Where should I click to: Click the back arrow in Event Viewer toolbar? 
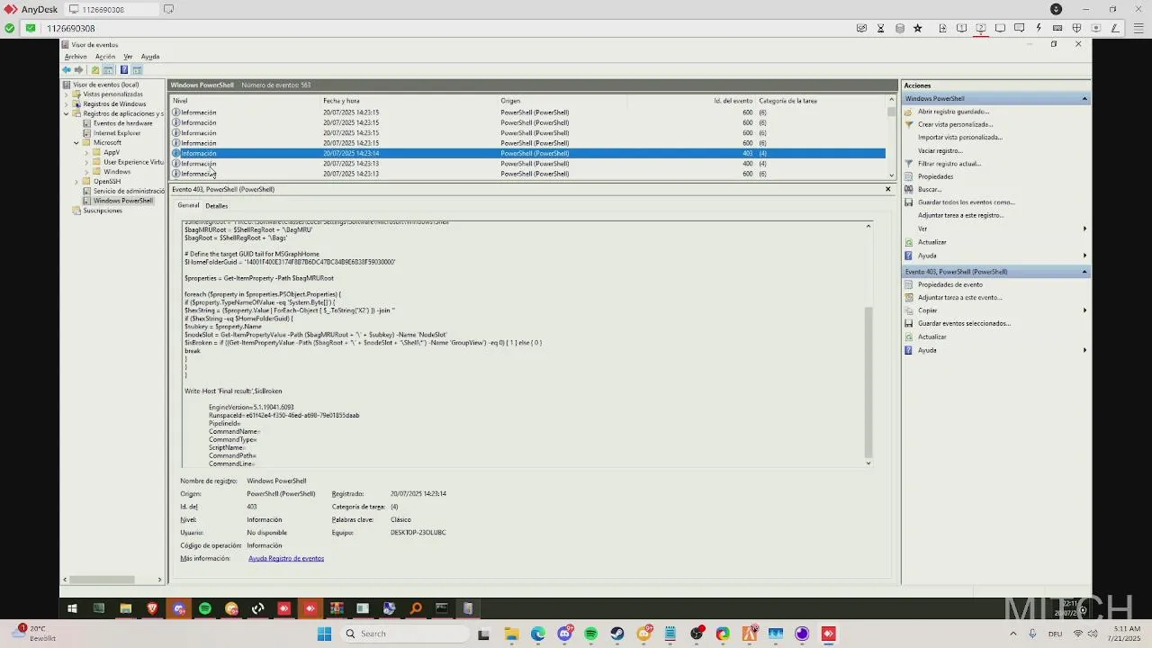[x=67, y=69]
